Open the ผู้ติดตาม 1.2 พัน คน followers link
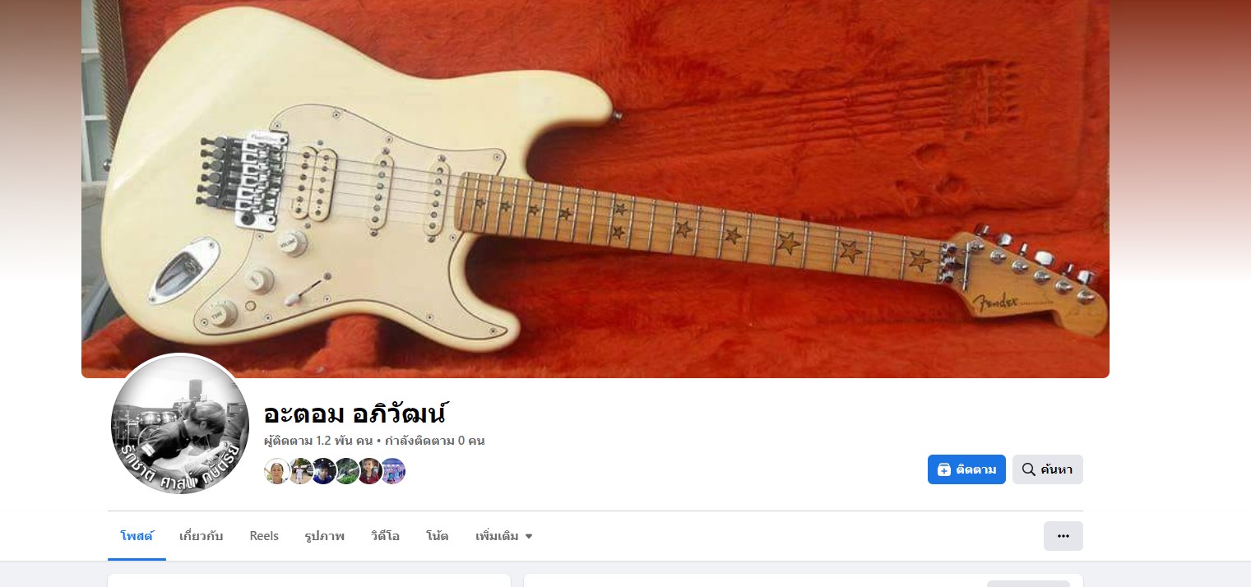 (318, 441)
